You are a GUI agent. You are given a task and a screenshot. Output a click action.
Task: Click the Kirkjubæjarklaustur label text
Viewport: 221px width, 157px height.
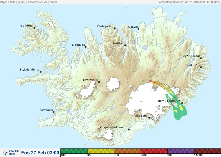point(114,127)
